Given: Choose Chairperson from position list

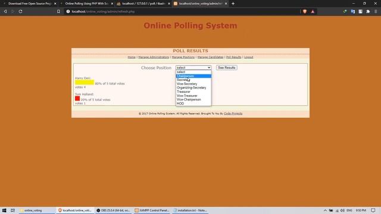Looking at the screenshot, I should click(193, 76).
